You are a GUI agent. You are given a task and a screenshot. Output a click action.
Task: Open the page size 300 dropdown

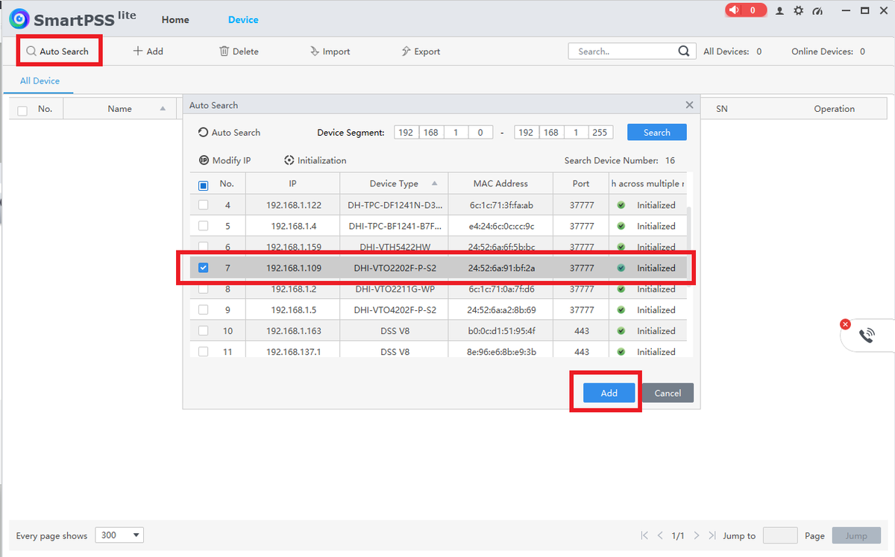(x=119, y=535)
